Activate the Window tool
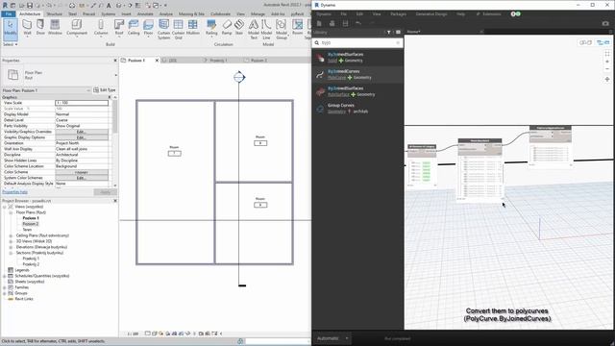 [x=55, y=28]
